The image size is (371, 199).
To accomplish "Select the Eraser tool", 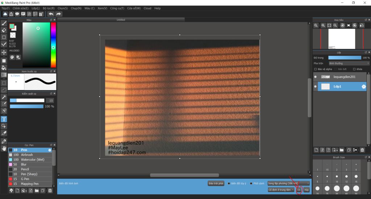I will point(4,30).
